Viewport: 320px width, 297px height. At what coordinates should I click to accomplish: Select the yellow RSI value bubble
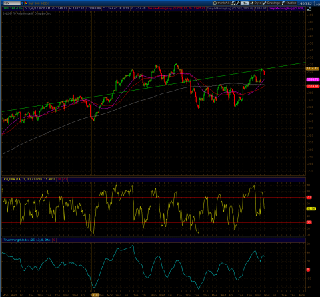click(x=311, y=208)
